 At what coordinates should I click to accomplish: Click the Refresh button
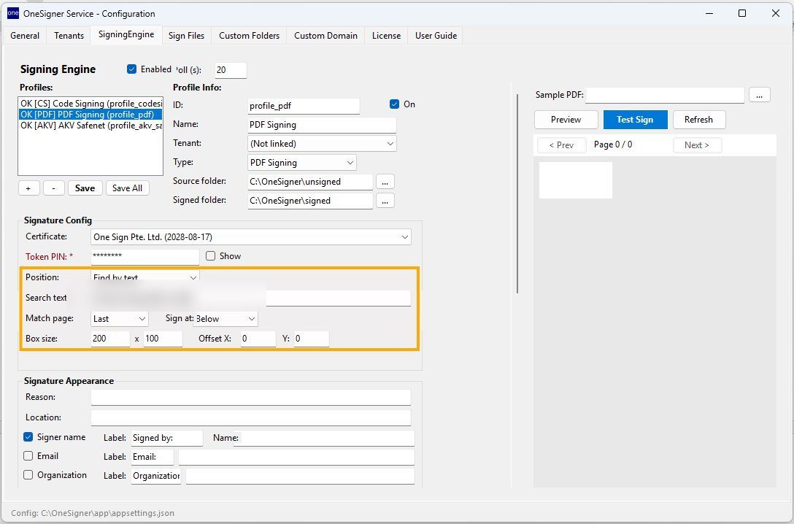(x=699, y=120)
